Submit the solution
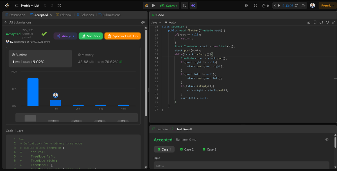 pos(169,6)
